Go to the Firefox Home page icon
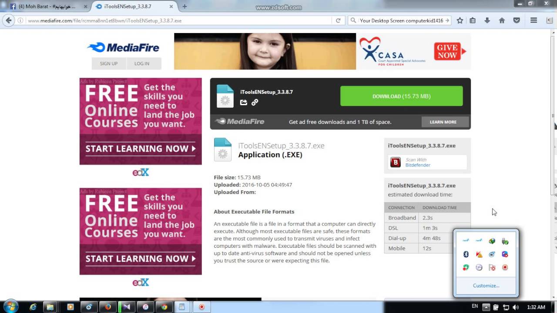The image size is (557, 313). [x=502, y=20]
